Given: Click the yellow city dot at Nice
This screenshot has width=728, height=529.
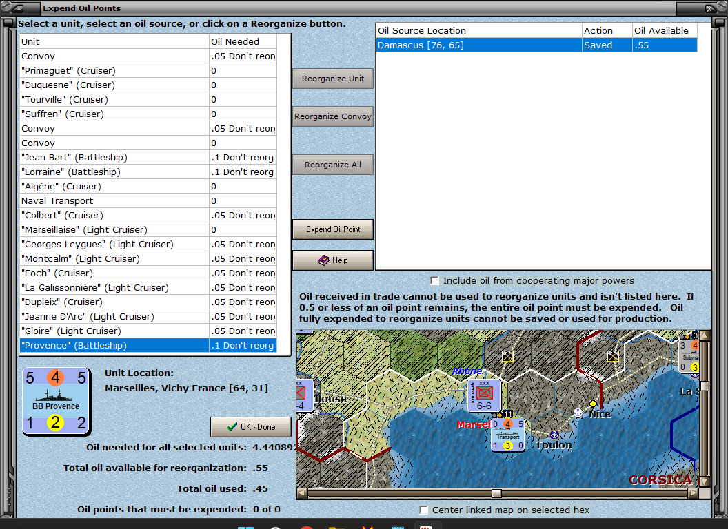Looking at the screenshot, I should click(593, 404).
